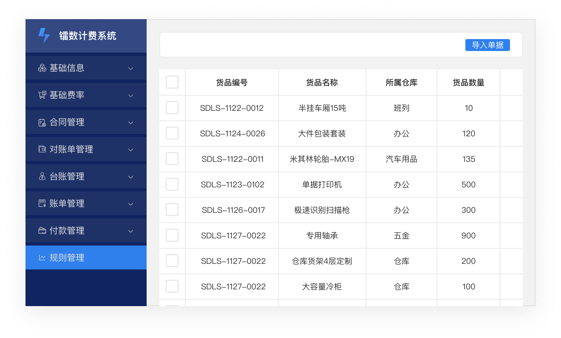This screenshot has width=561, height=338.
Task: Click the 账单管理 bill icon
Action: [42, 203]
